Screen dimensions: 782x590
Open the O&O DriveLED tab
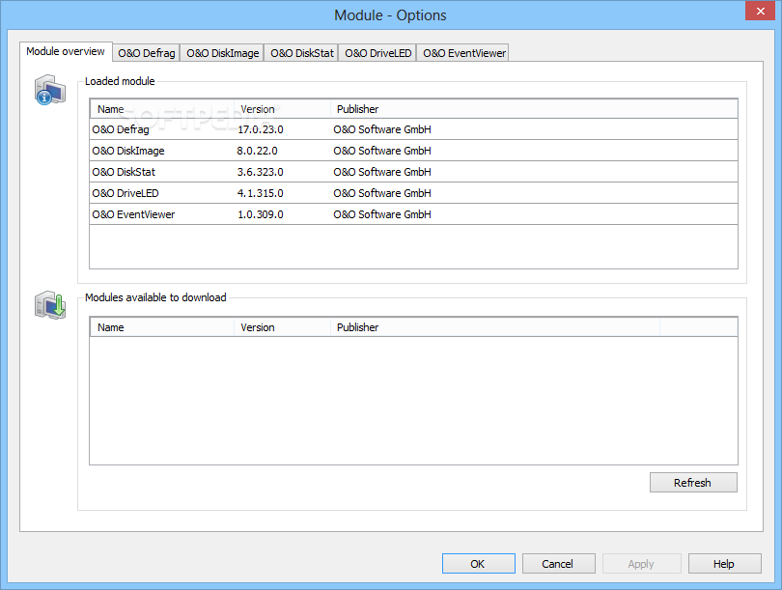pos(378,53)
